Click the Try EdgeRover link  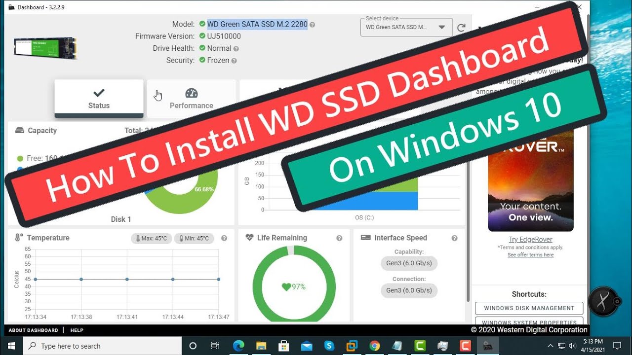pos(531,240)
